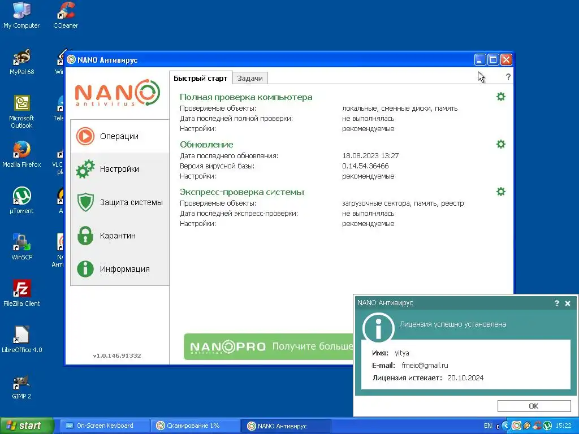This screenshot has height=434, width=579.
Task: Maximize the NANO Антивирус window
Action: 493,59
